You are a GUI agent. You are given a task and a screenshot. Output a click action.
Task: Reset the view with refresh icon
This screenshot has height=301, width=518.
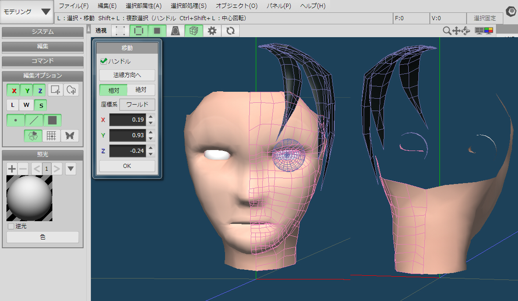tap(230, 31)
